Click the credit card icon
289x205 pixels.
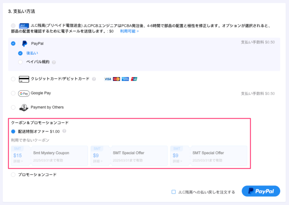(24, 79)
